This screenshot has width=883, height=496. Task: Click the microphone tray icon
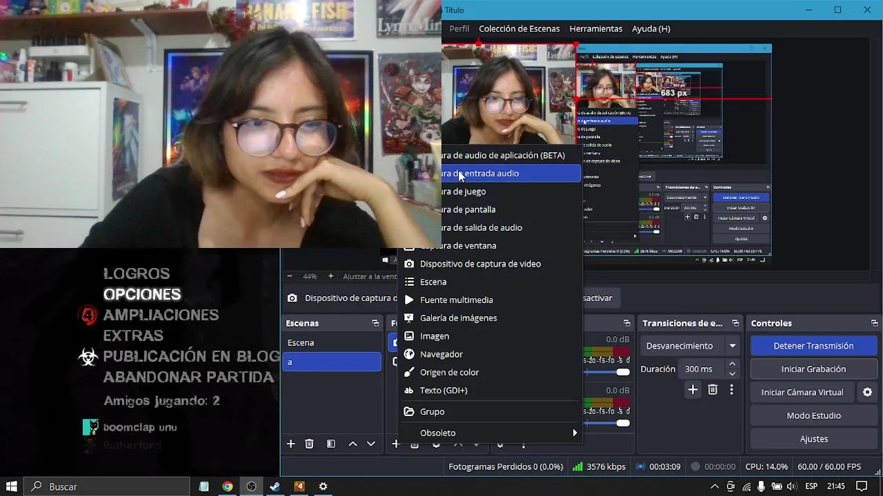click(x=762, y=486)
